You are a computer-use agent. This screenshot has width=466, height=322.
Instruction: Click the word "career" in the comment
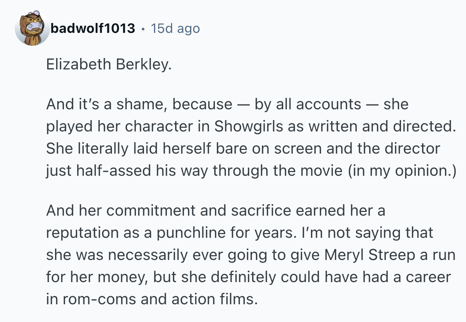[x=428, y=277]
